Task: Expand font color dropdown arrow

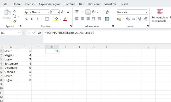Action: pyautogui.click(x=69, y=19)
